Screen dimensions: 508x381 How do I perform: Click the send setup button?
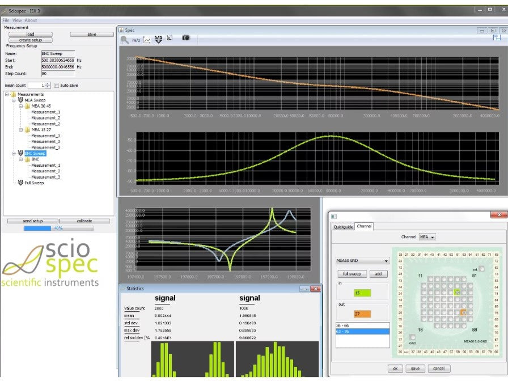33,221
